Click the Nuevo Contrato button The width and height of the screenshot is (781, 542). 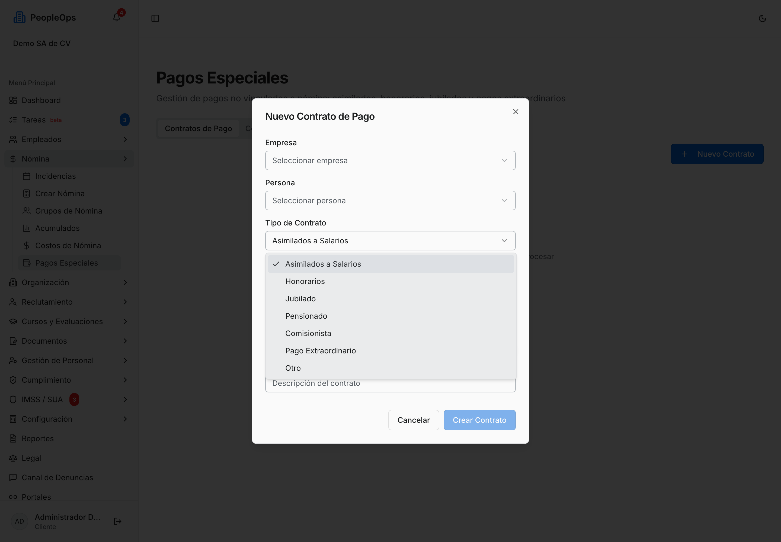(717, 154)
